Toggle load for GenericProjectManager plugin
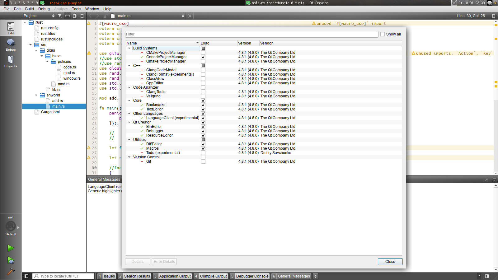Image resolution: width=498 pixels, height=280 pixels. pyautogui.click(x=203, y=57)
